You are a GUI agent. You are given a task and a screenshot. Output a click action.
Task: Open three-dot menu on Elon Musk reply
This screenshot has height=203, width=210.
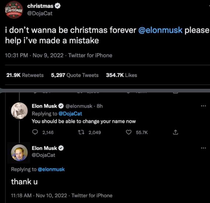click(x=203, y=106)
